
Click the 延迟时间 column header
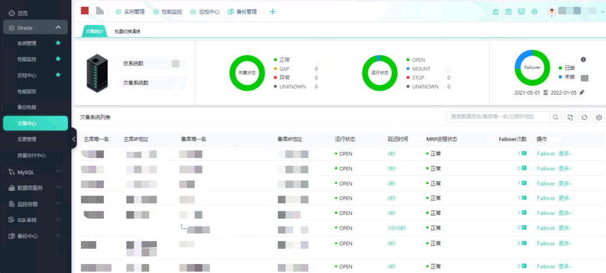pos(398,139)
